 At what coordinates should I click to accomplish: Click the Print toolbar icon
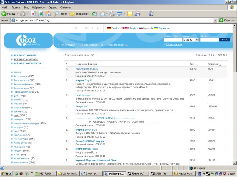coord(112,14)
